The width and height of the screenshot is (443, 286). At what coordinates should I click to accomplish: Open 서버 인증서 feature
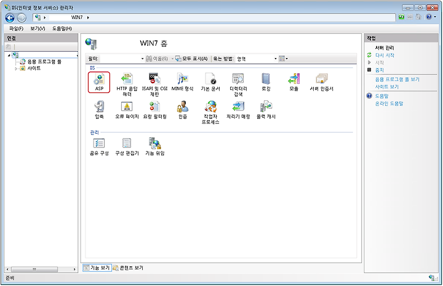[x=322, y=82]
